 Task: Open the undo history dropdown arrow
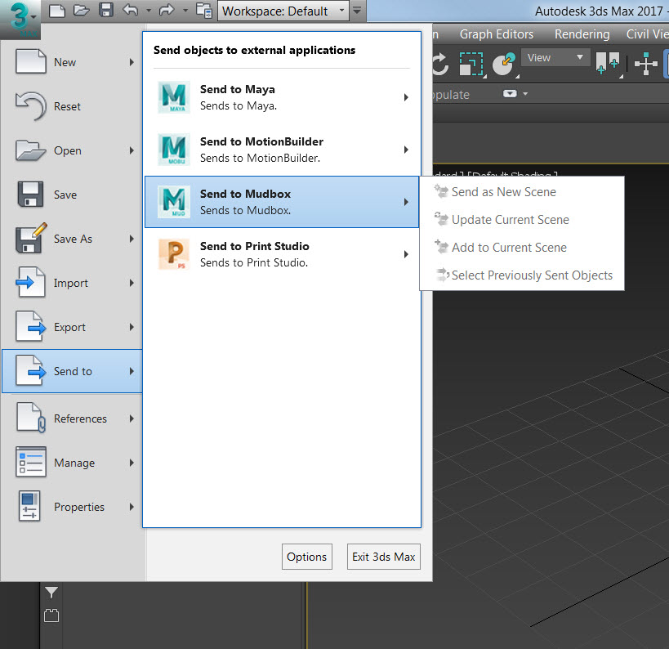149,11
